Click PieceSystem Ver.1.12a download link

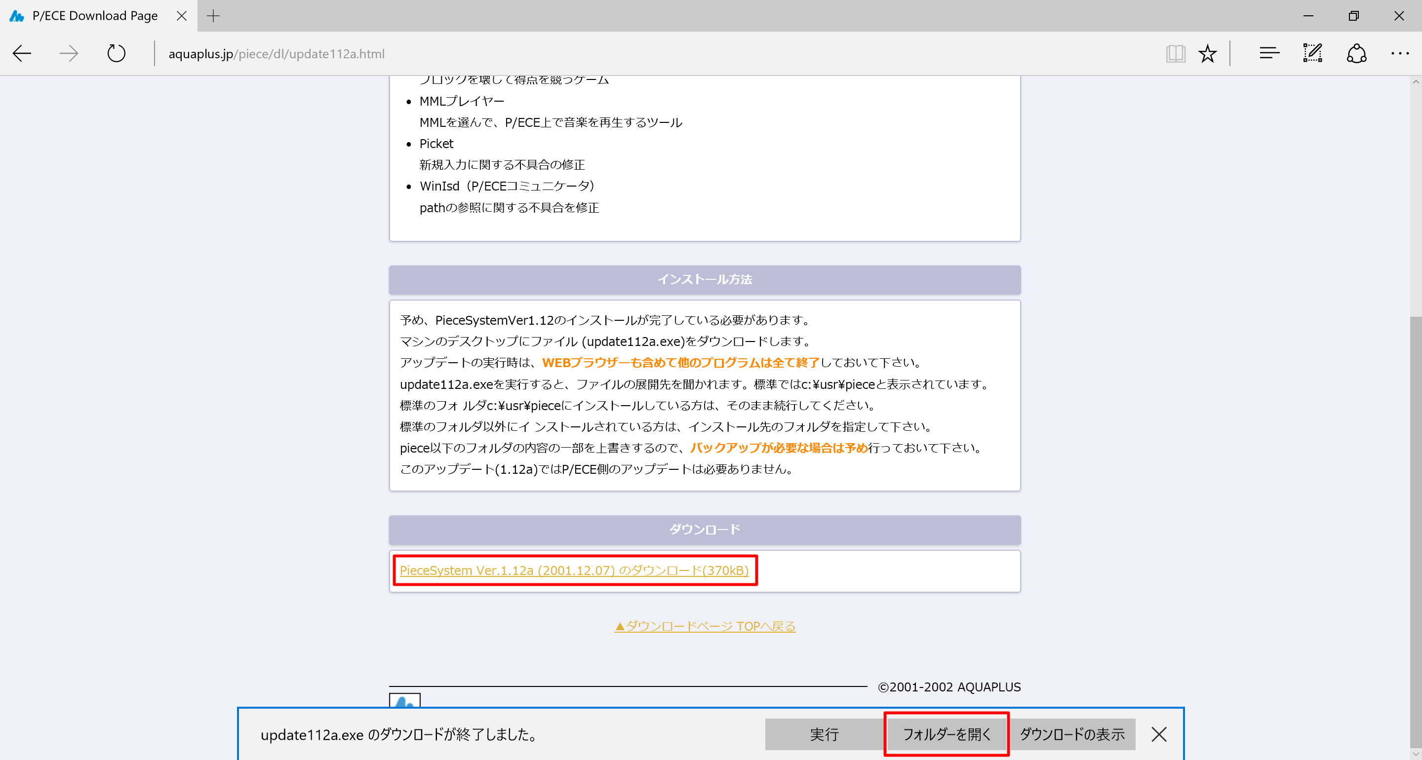click(574, 570)
